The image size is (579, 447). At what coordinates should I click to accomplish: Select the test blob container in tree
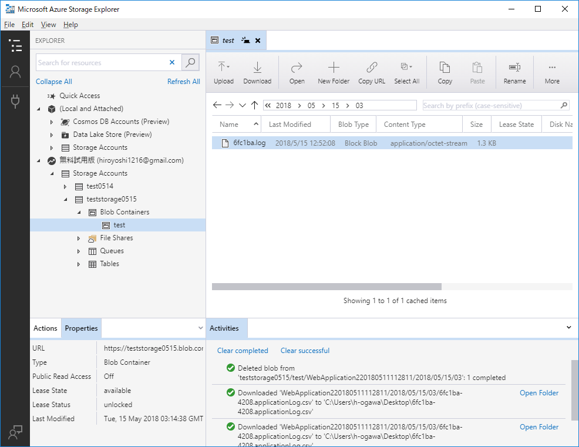(119, 225)
